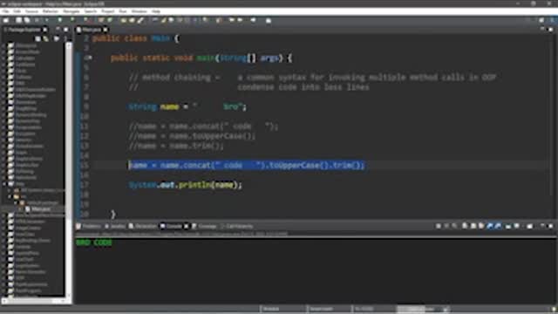This screenshot has height=314, width=558.
Task: Click the Save toolbar icon
Action: click(18, 20)
